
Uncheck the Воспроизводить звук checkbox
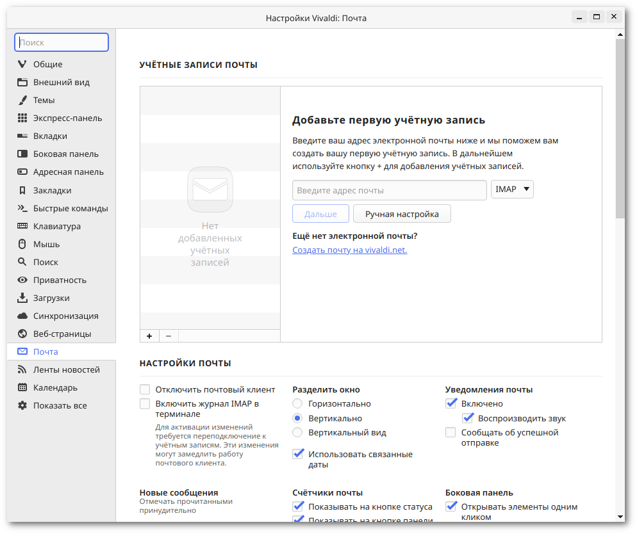click(x=468, y=418)
